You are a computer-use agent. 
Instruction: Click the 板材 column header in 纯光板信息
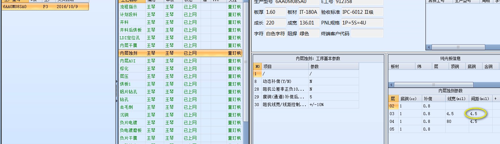tap(402, 66)
